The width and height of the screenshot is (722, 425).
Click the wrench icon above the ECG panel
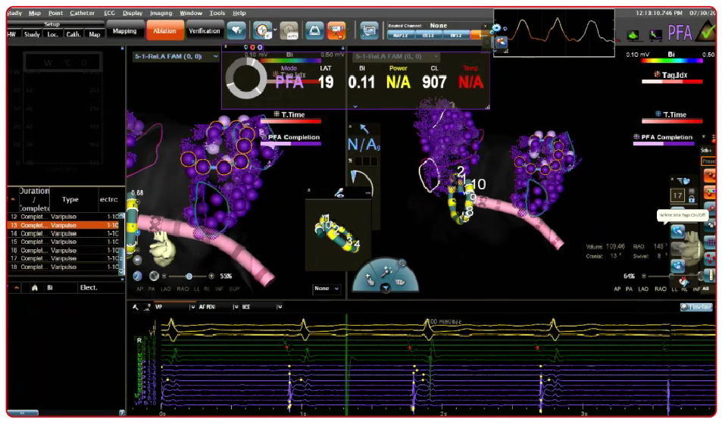(x=135, y=307)
